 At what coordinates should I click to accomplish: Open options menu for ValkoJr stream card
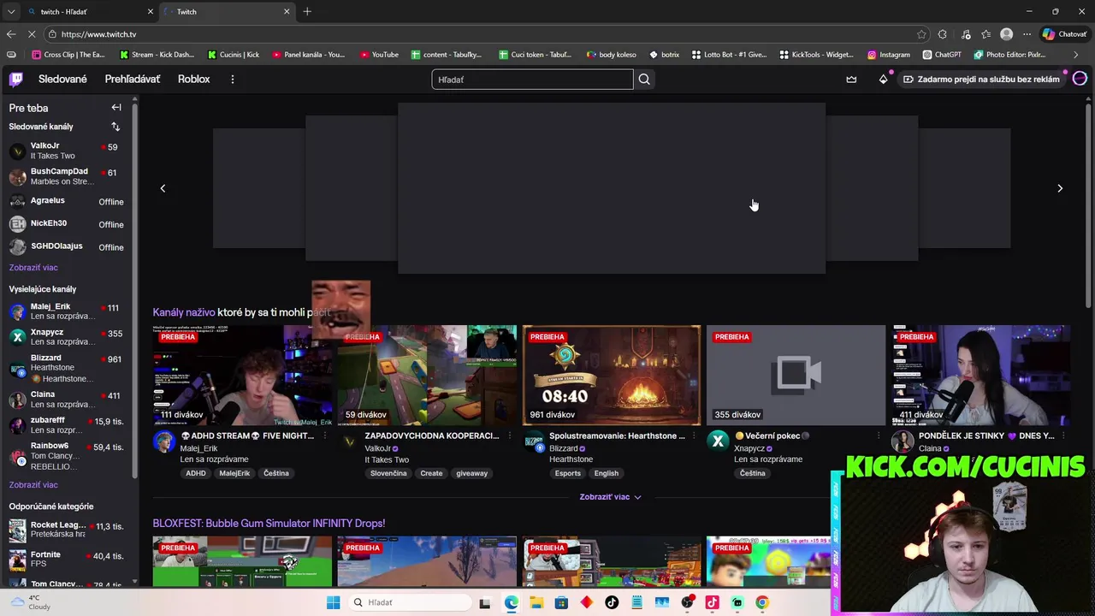point(509,436)
